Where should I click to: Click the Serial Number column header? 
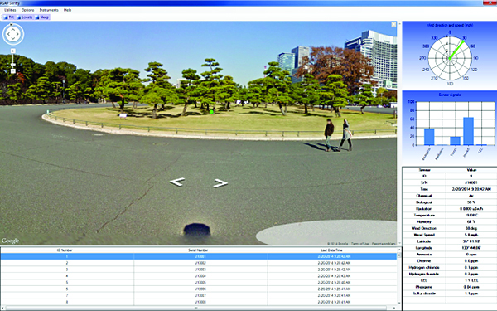[200, 250]
